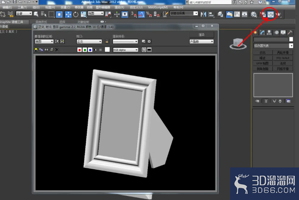Viewport: 299px width, 200px height.
Task: Open production mode dropdown below Render button
Action: 202,41
